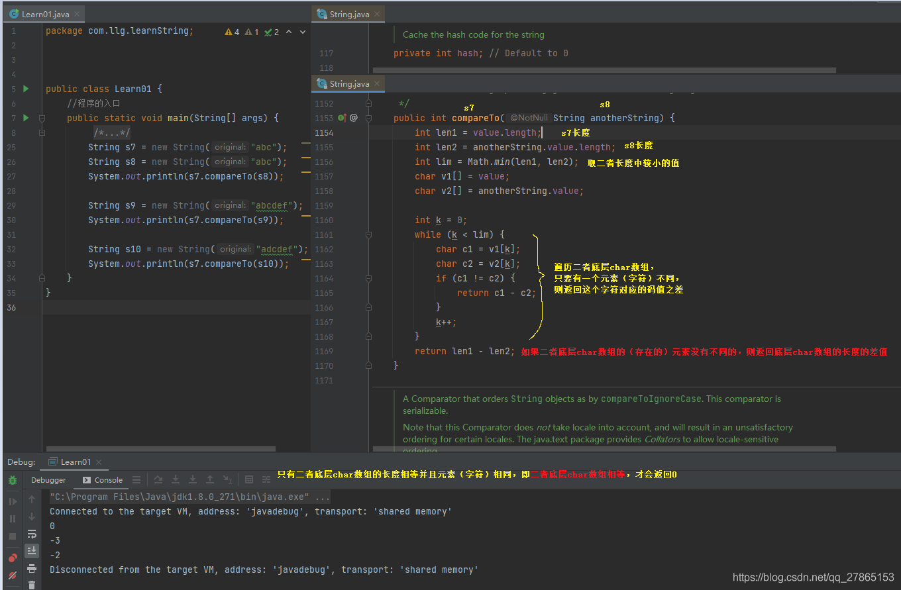The height and width of the screenshot is (590, 901).
Task: Toggle Scroll to End console button
Action: [32, 551]
